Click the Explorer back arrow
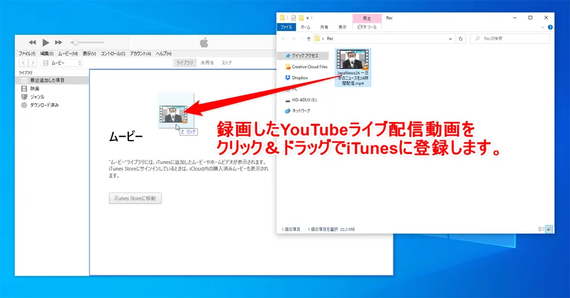570x298 pixels. (x=283, y=39)
